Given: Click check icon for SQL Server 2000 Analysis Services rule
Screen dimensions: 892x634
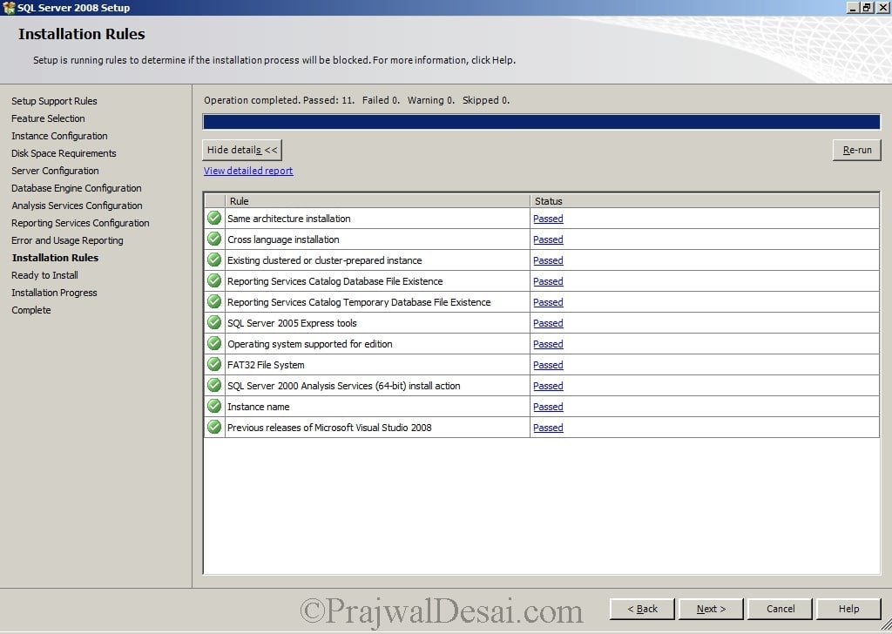Looking at the screenshot, I should [214, 386].
